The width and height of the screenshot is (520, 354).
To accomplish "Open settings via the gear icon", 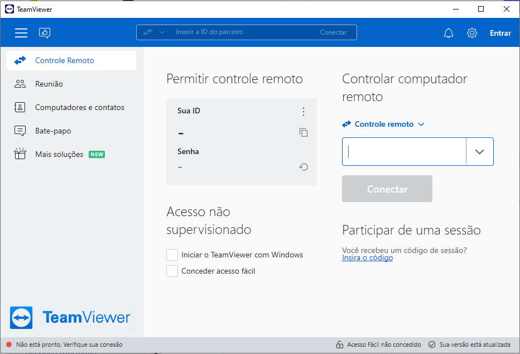I will coord(472,33).
